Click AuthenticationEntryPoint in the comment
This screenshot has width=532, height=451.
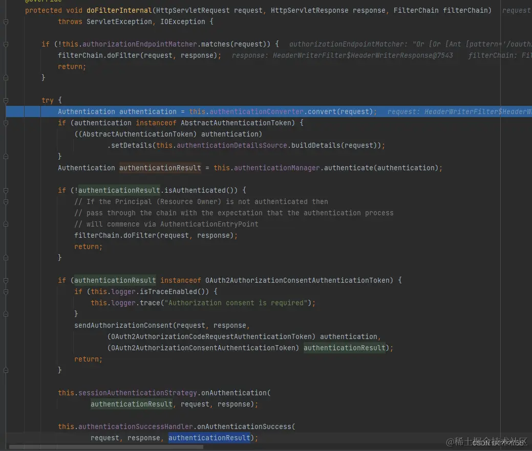coord(209,224)
